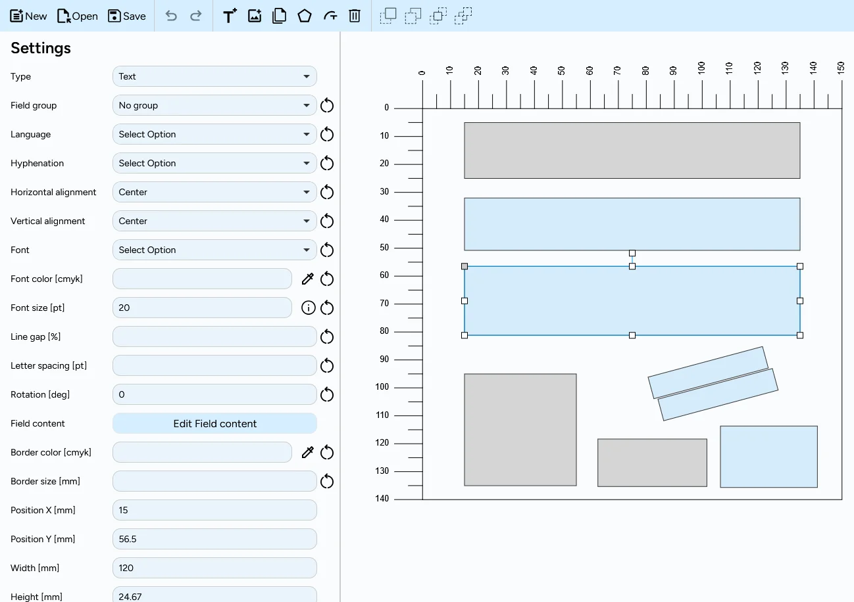Screen dimensions: 854x602
Task: Select the gray square at bottom left of canvas
Action: coord(520,430)
